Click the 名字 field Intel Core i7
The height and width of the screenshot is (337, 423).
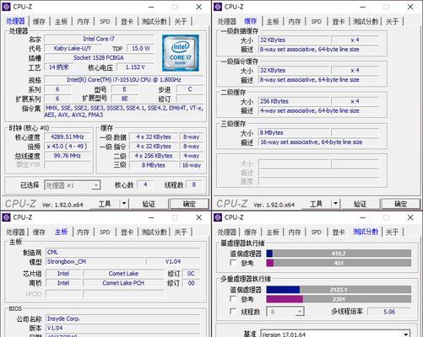(x=99, y=39)
